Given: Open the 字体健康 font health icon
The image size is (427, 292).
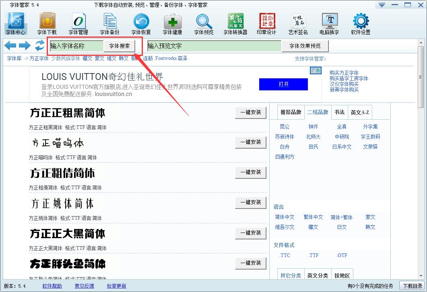Looking at the screenshot, I should [172, 23].
